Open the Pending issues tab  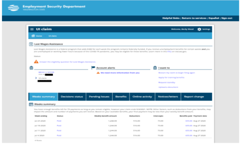[99, 97]
